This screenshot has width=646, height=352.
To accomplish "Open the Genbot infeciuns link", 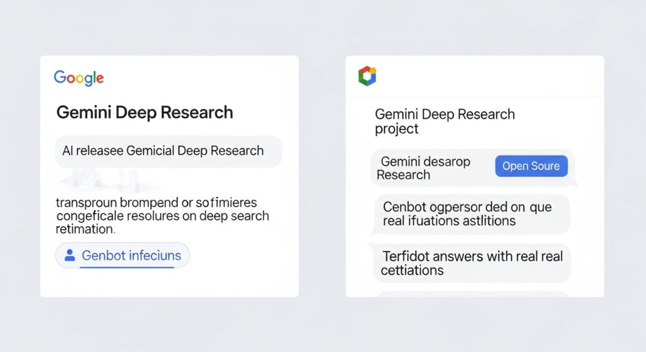I will (131, 256).
